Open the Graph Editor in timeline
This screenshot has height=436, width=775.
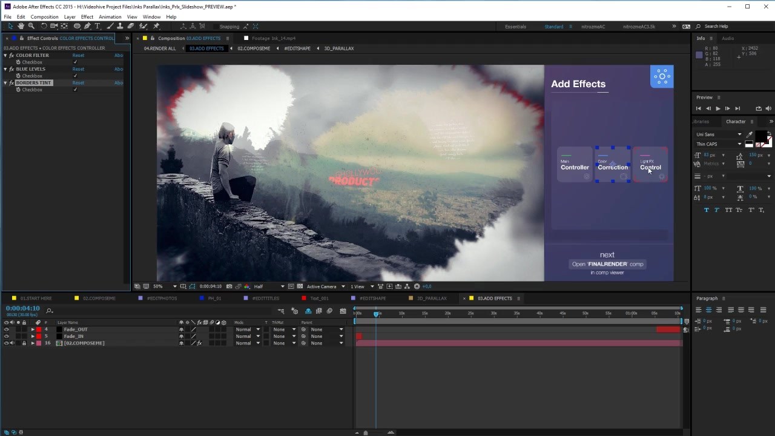[x=343, y=311]
